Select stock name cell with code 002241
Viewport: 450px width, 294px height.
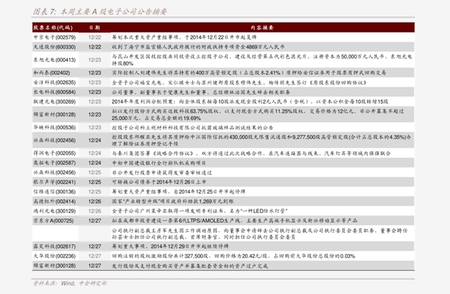tap(54, 182)
